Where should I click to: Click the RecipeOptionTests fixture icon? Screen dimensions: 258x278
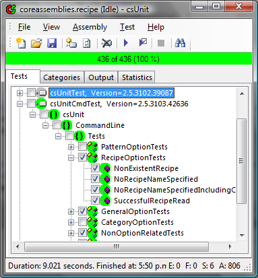[92, 158]
